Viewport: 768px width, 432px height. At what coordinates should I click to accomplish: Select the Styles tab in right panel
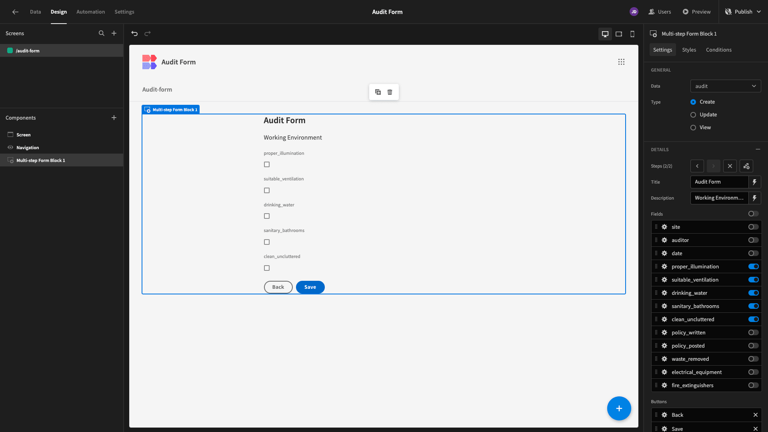point(689,50)
